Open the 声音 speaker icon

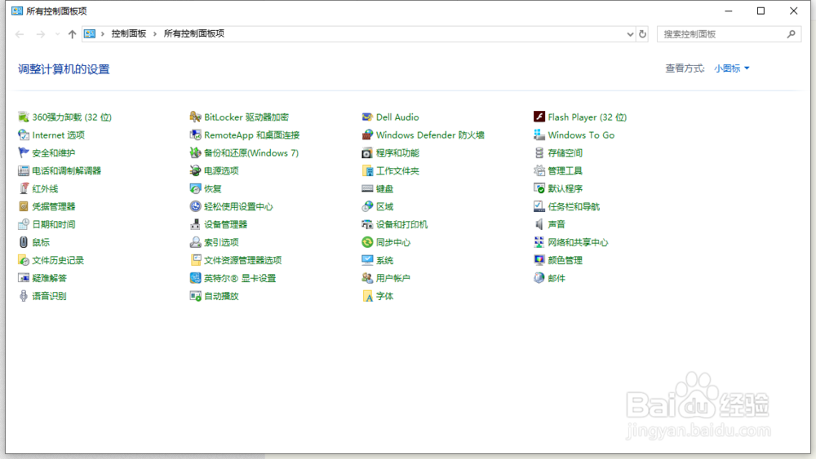[539, 224]
